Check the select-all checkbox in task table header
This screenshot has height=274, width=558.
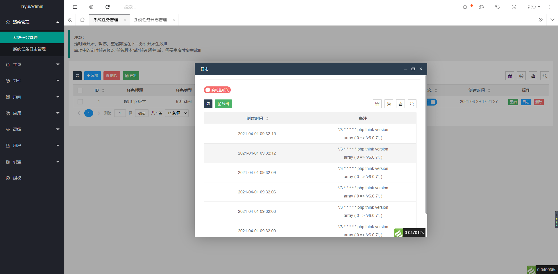click(x=80, y=90)
